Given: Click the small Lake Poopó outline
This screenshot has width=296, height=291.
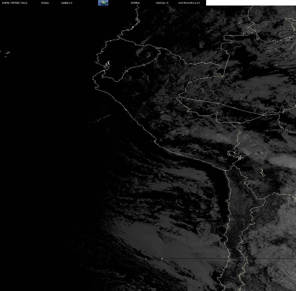Looking at the screenshot, I should pyautogui.click(x=262, y=172).
